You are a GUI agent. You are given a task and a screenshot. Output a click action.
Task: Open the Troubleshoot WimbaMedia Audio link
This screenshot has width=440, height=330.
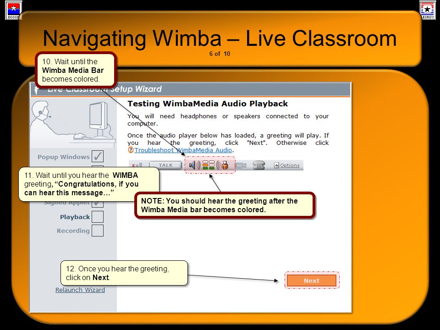tap(183, 150)
